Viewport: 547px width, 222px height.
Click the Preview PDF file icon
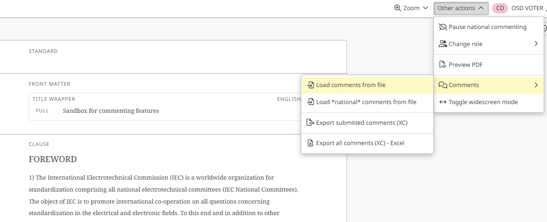[x=443, y=64]
